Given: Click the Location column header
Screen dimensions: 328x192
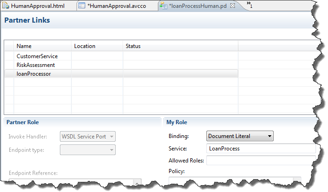Looking at the screenshot, I should coord(97,46).
